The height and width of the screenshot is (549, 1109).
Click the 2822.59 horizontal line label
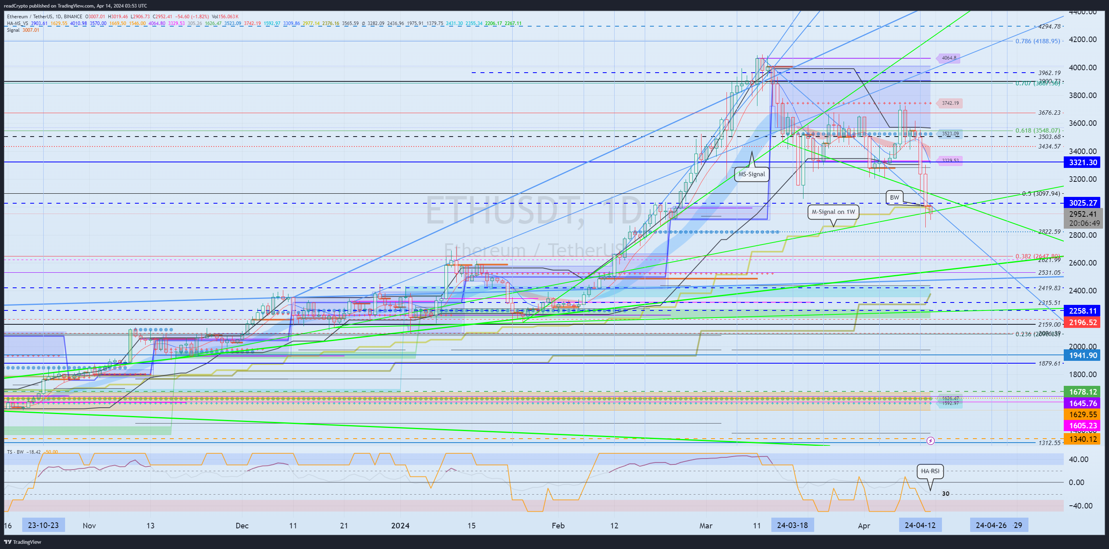1049,232
